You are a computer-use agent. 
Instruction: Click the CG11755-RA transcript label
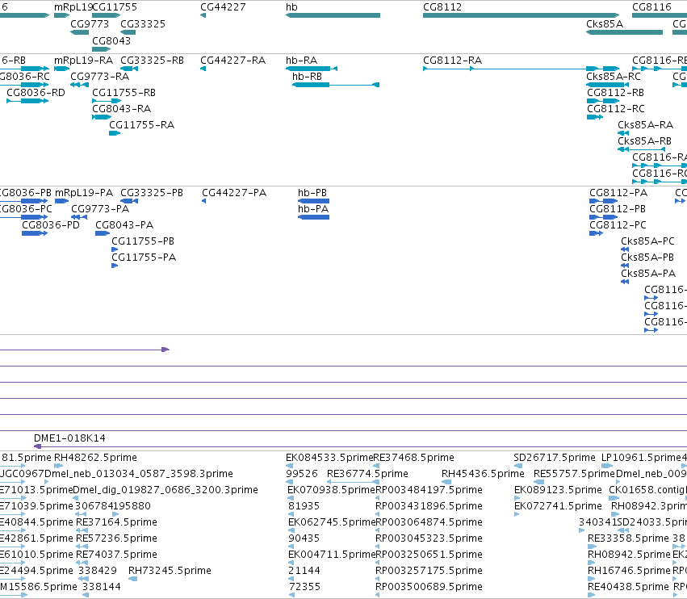click(x=141, y=125)
